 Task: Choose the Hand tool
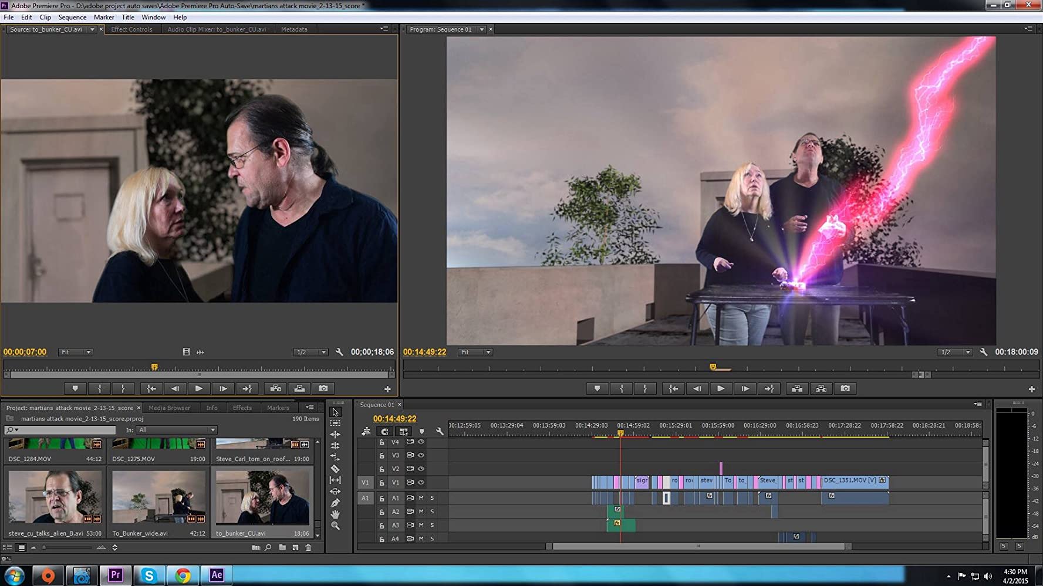coord(335,514)
